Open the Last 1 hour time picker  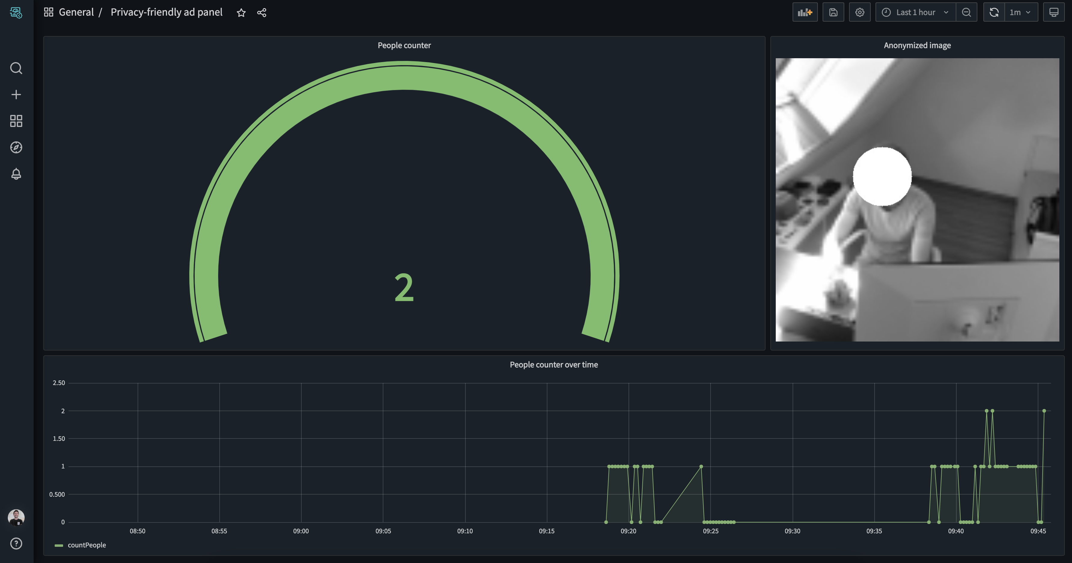pos(915,13)
